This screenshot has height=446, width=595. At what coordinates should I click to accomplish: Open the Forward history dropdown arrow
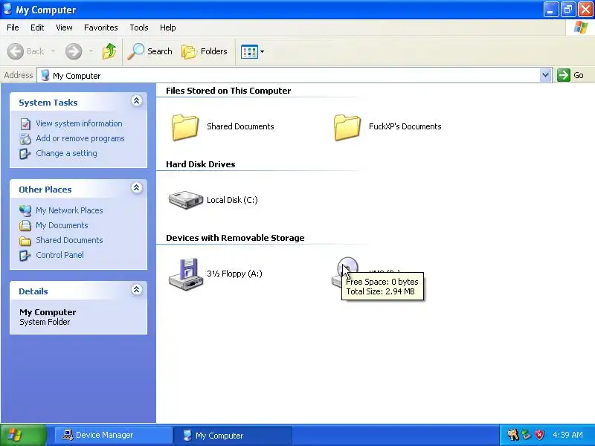click(91, 51)
